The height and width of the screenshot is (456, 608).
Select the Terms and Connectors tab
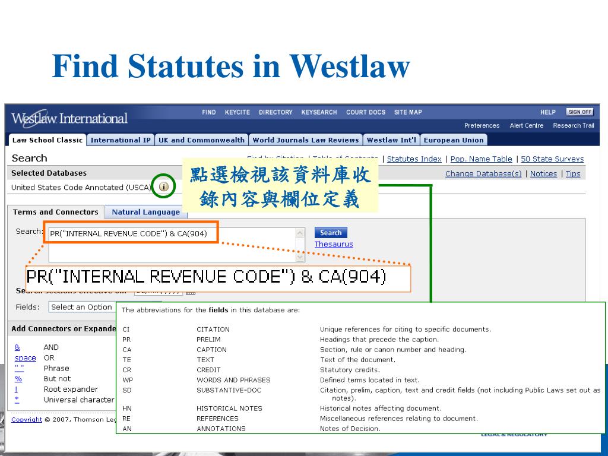[55, 212]
